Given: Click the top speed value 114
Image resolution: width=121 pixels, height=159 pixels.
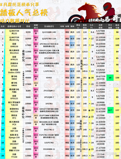Looking at the screenshot, I should (x=117, y=39).
